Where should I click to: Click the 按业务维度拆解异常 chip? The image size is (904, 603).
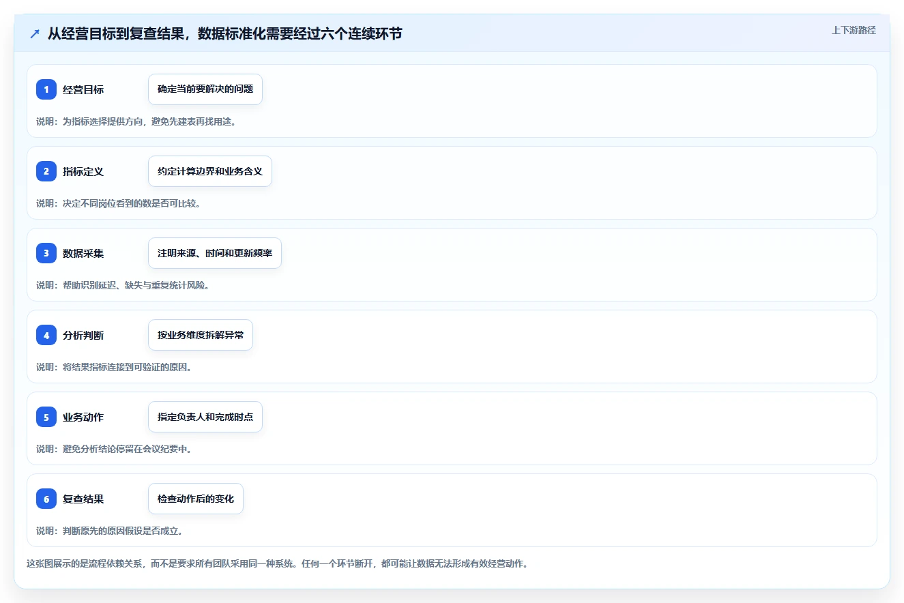pyautogui.click(x=201, y=335)
